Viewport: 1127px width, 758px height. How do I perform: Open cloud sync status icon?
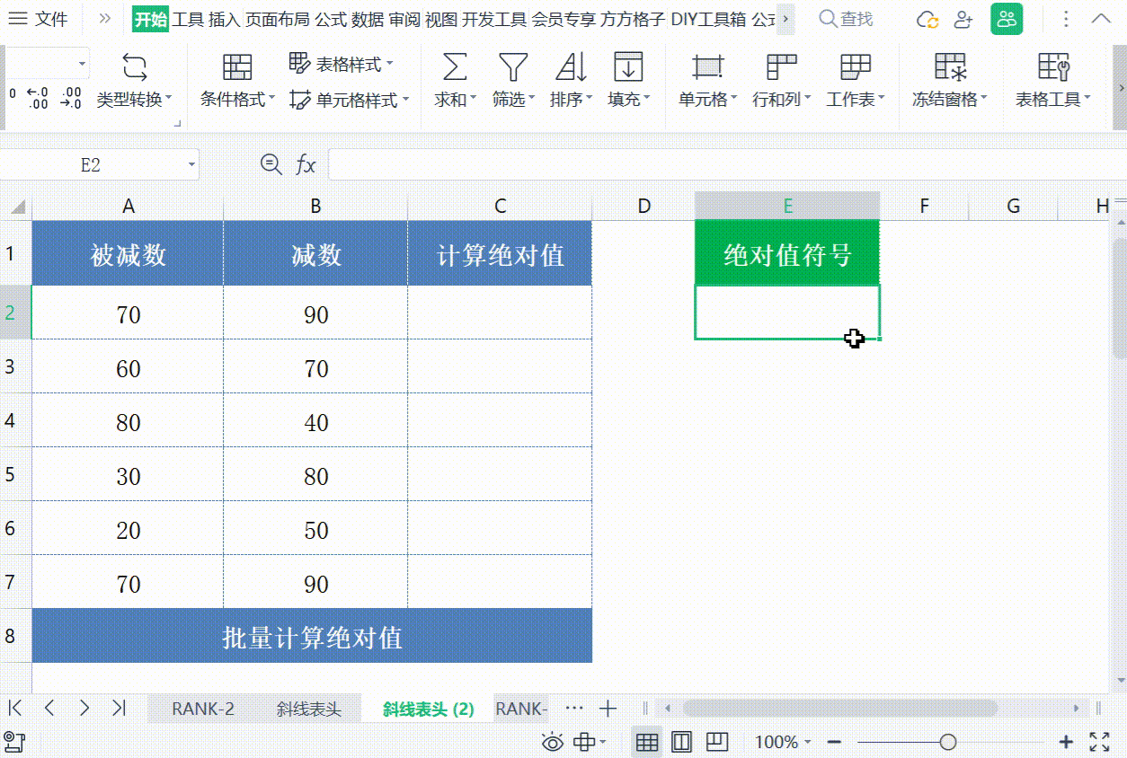pyautogui.click(x=927, y=20)
